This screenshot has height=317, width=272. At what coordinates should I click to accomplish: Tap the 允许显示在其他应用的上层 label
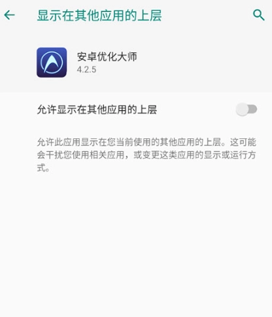97,110
